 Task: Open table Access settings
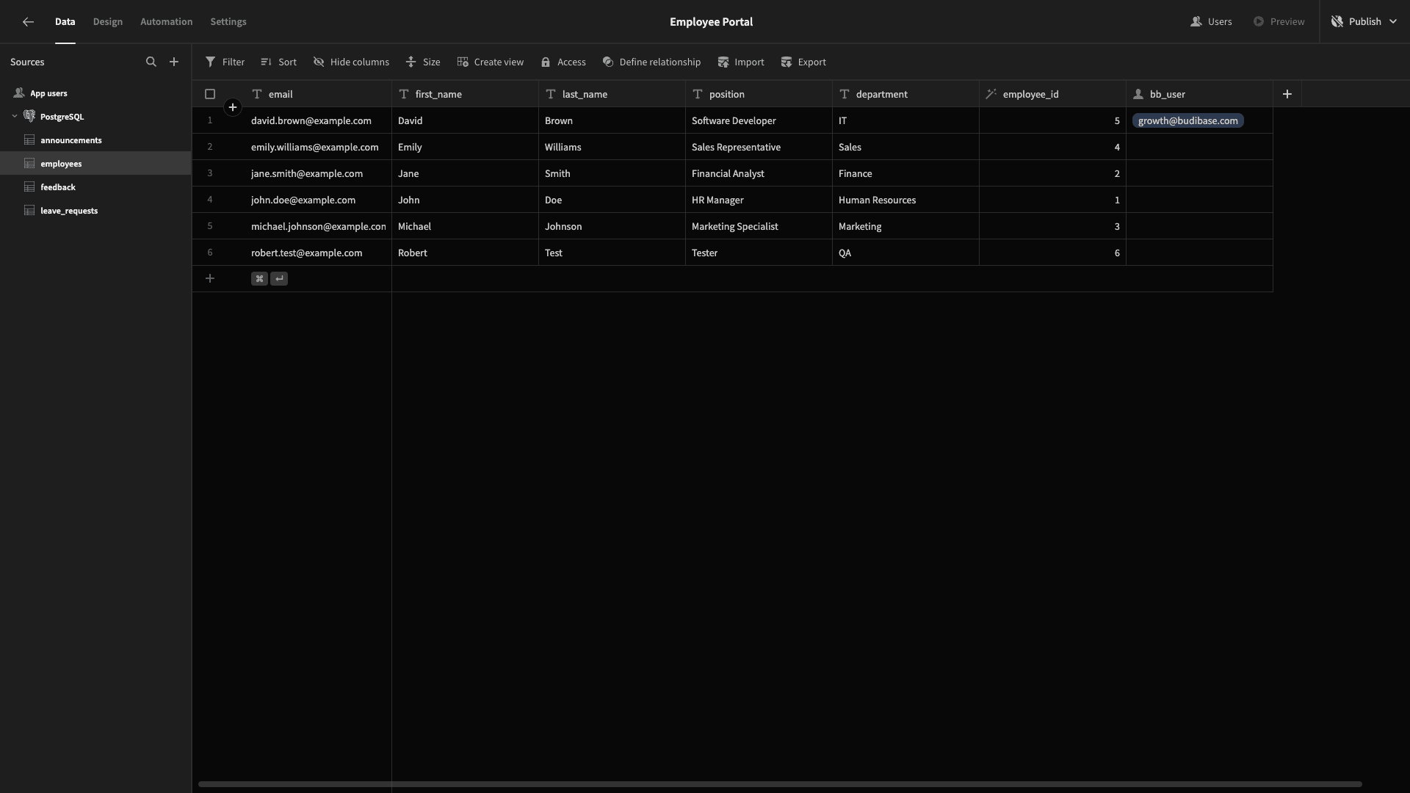563,62
